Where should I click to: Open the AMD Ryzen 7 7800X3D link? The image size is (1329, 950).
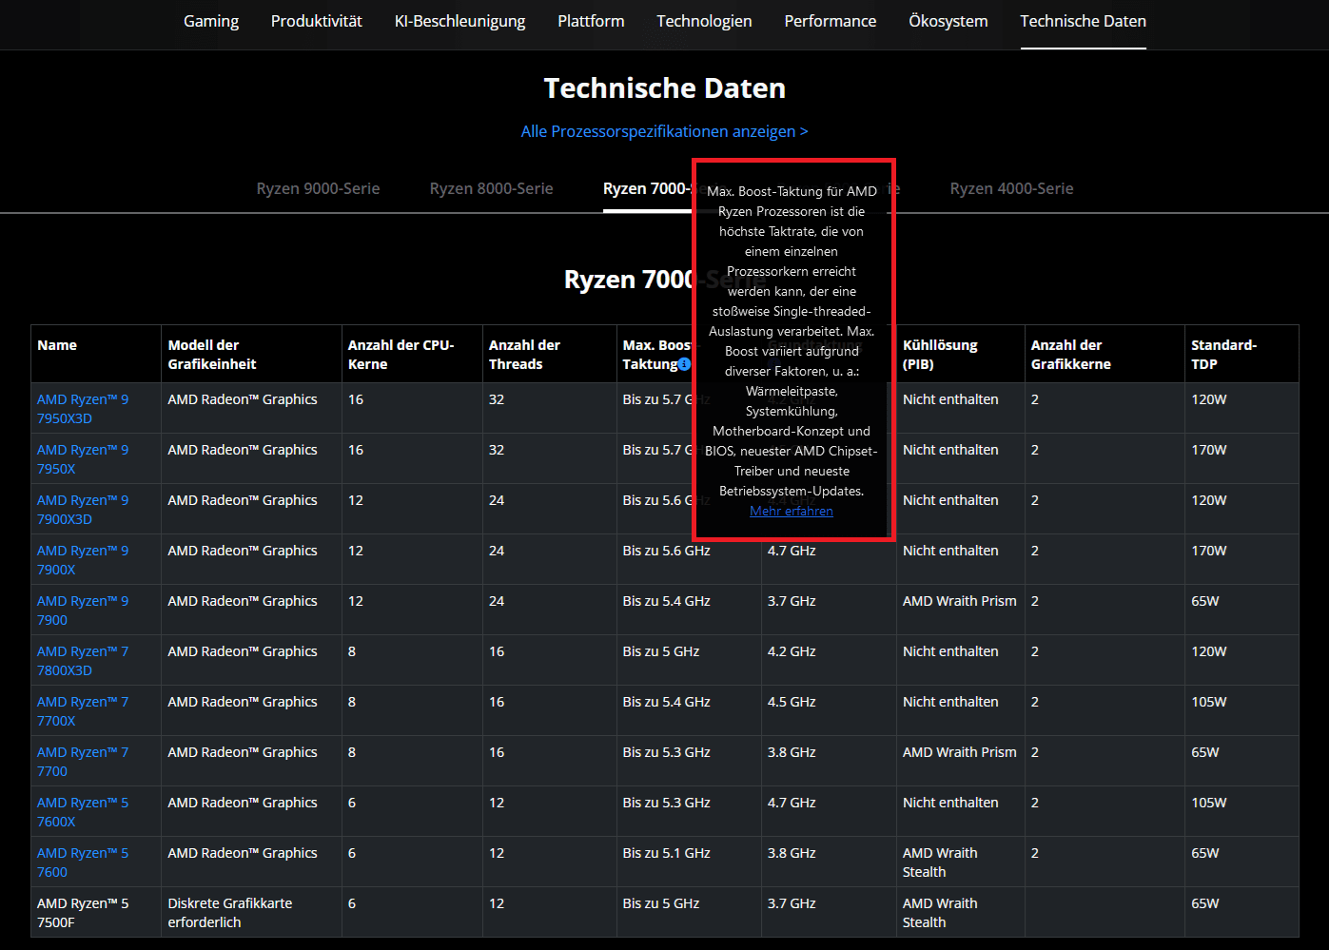[x=83, y=661]
